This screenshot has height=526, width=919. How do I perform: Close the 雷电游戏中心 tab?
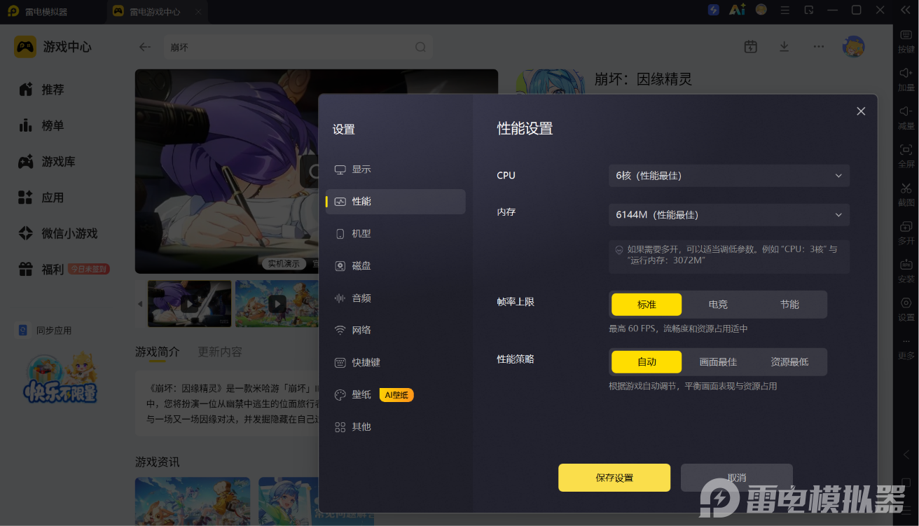198,11
